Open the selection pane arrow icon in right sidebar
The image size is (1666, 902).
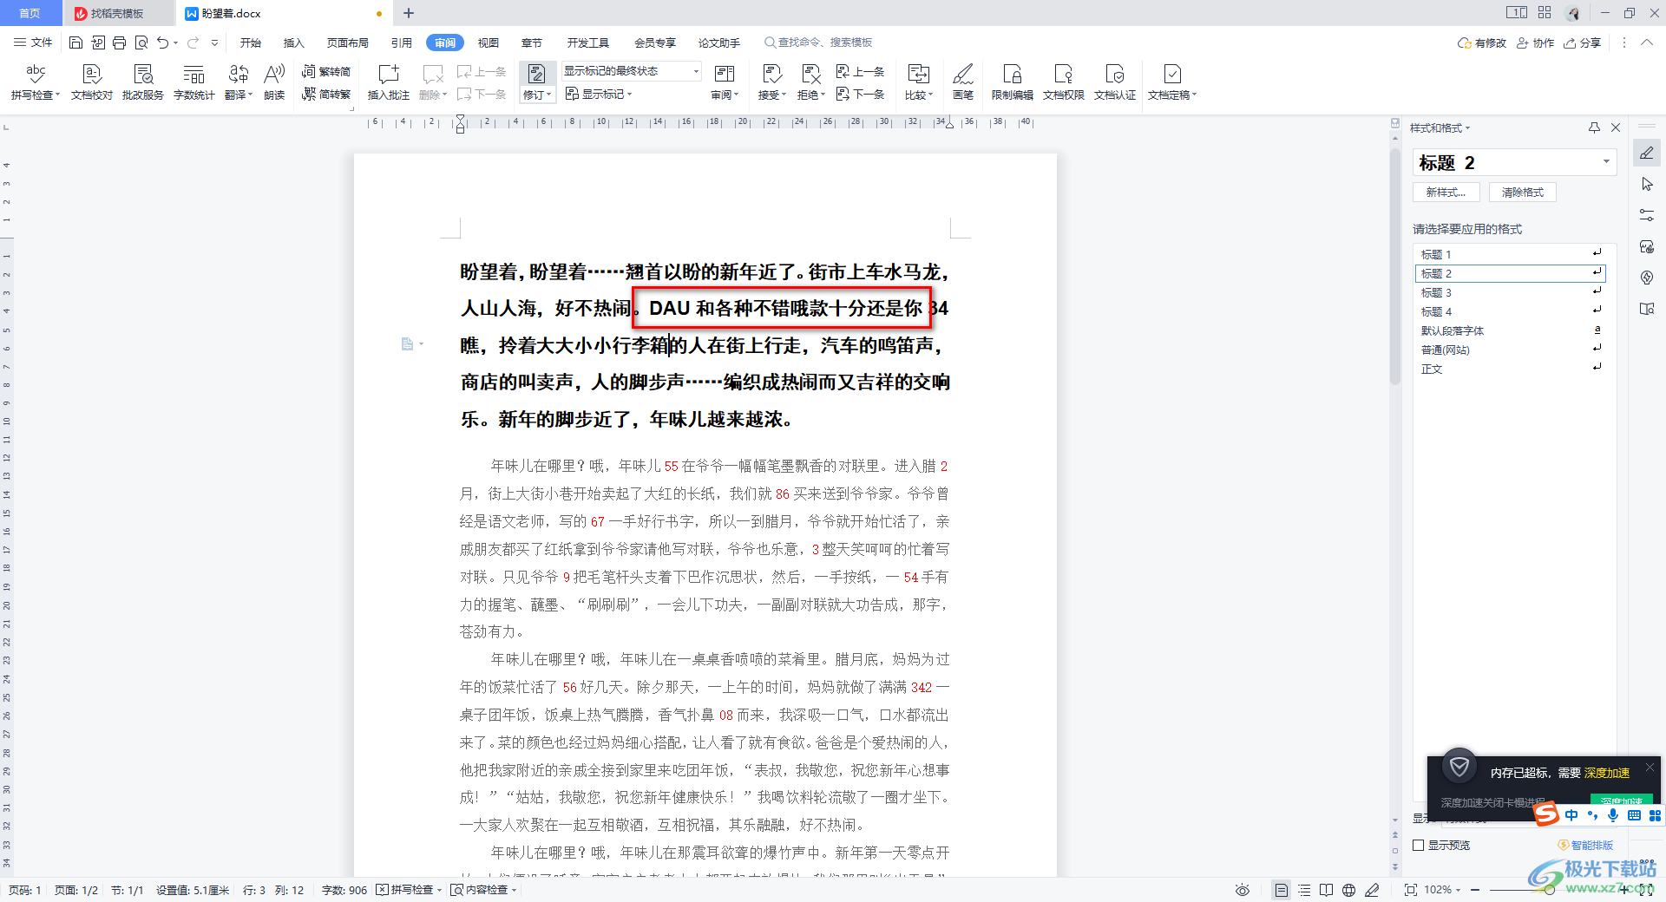[x=1647, y=184]
